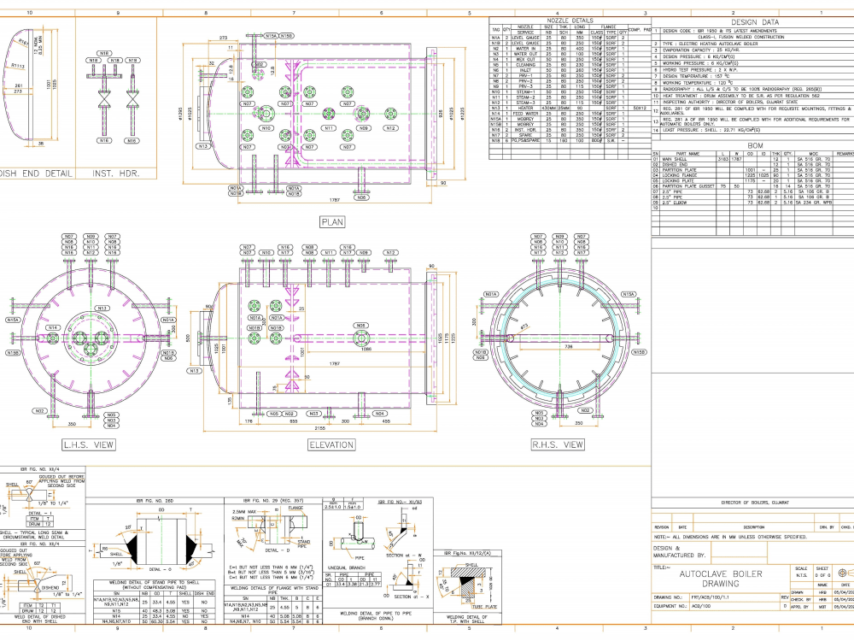
Task: Select the UNEQUAL BRANCH label
Action: tap(345, 568)
